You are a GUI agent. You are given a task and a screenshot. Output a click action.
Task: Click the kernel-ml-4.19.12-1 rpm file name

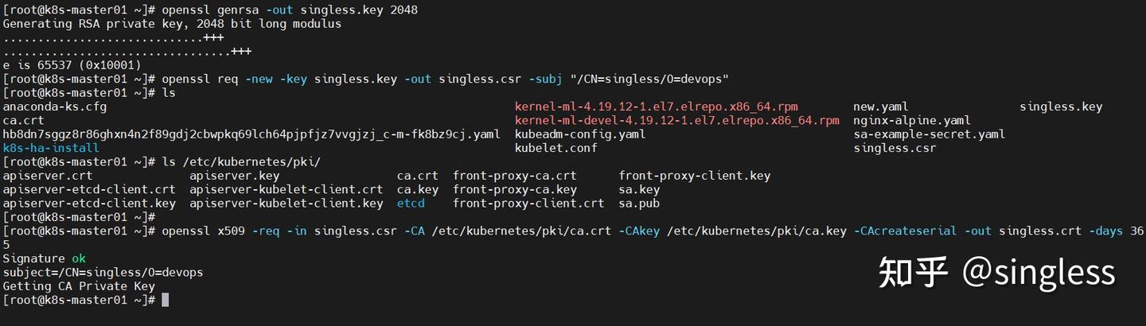point(656,107)
